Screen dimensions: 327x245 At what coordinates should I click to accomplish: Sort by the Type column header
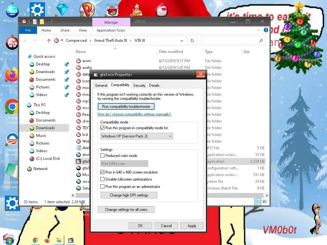209,52
